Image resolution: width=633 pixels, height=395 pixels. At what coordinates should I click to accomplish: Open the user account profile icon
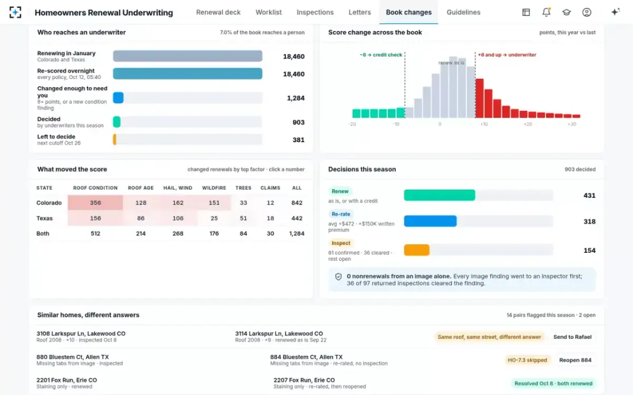[587, 12]
